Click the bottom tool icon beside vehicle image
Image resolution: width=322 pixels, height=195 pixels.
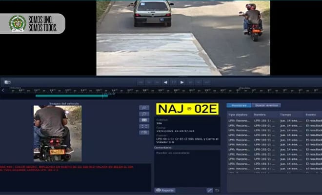point(144,133)
